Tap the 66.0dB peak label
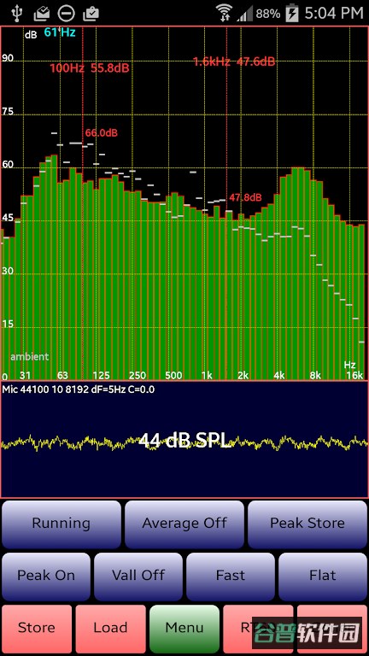Screen dimensions: 369x656 (x=102, y=133)
